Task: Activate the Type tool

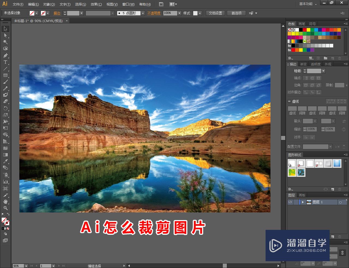Action: 5,62
